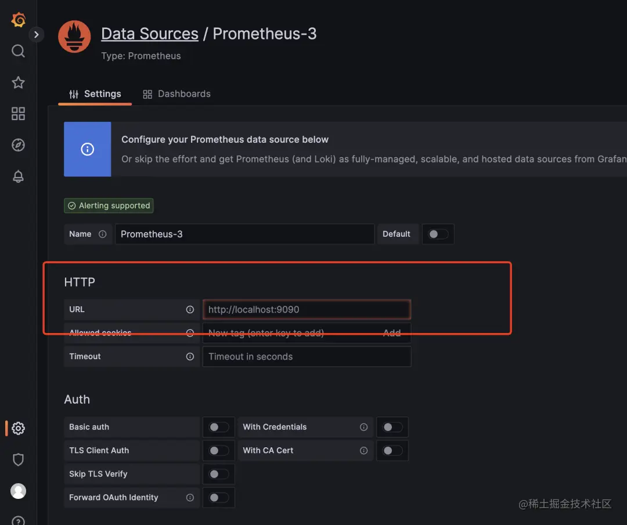627x525 pixels.
Task: Show the Timeout info tooltip icon
Action: point(190,356)
